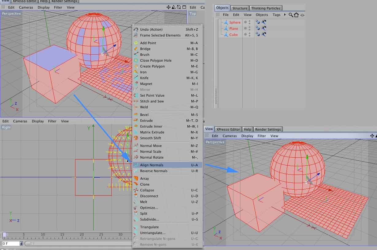
Task: Choose Align Normals from the context menu
Action: tap(152, 165)
